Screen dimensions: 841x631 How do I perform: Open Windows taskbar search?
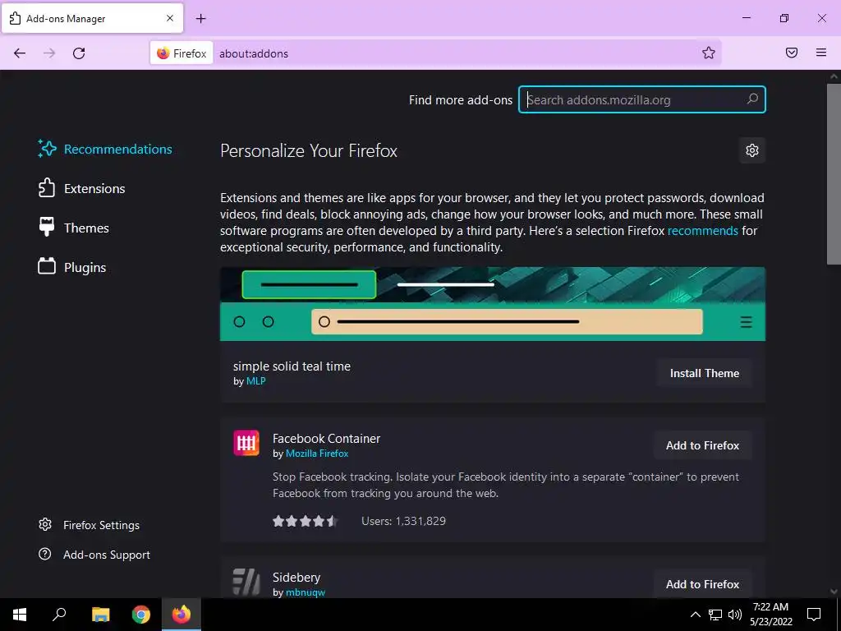tap(59, 615)
